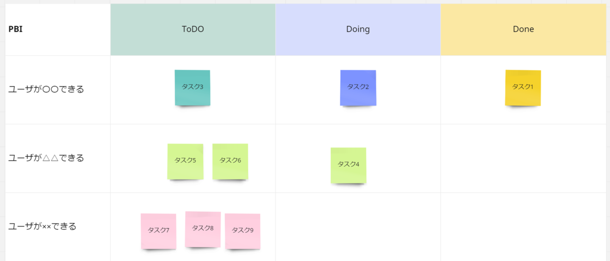Click empty Done cell in ×× row
The width and height of the screenshot is (610, 261).
[524, 227]
